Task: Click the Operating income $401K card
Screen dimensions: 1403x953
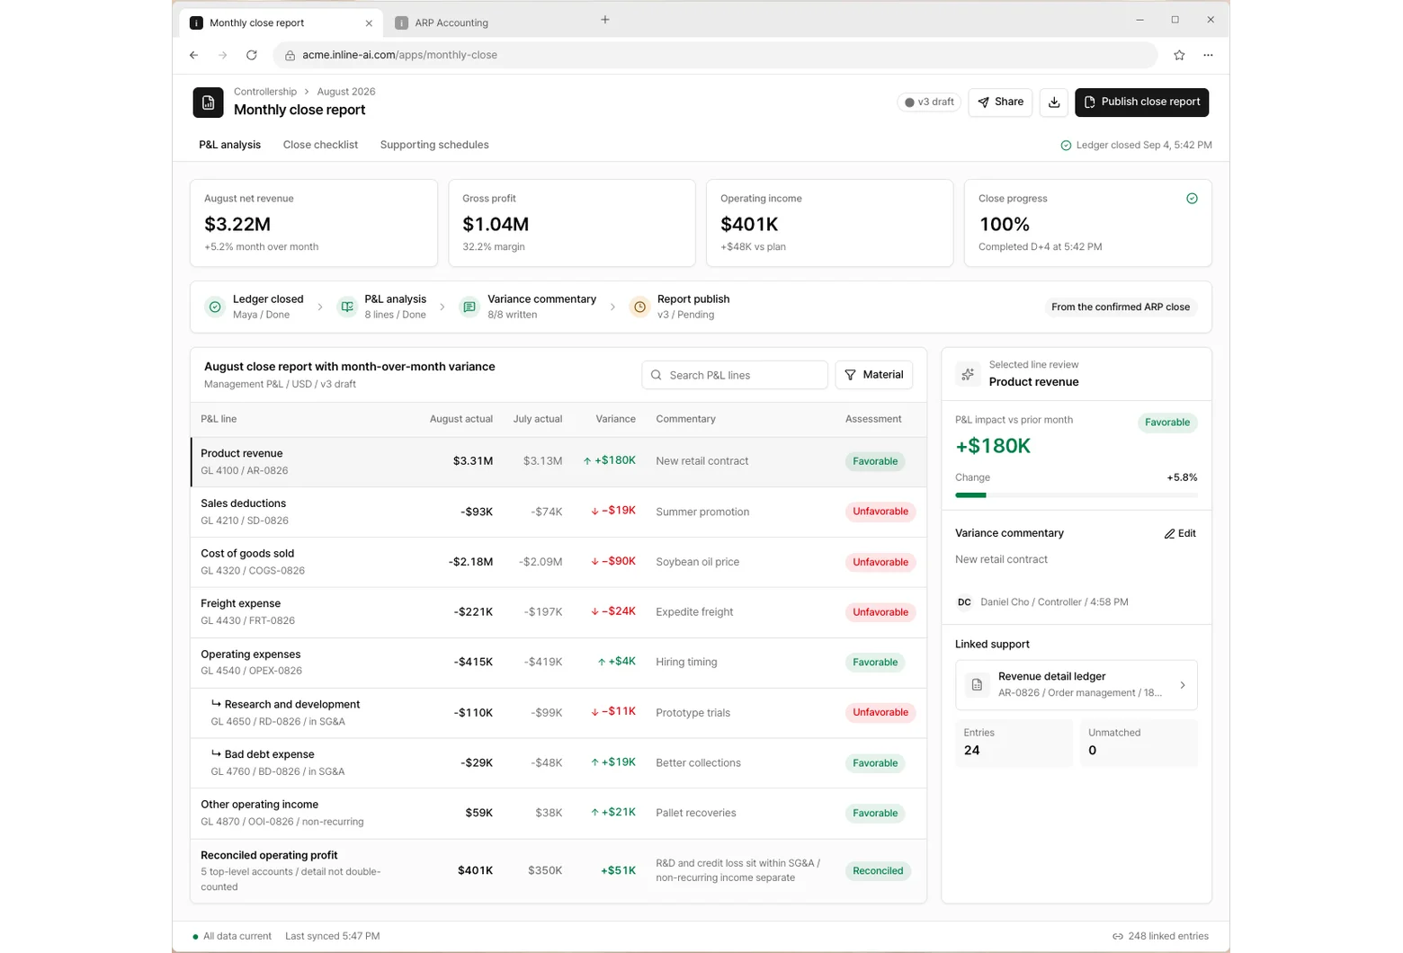Action: pos(829,223)
